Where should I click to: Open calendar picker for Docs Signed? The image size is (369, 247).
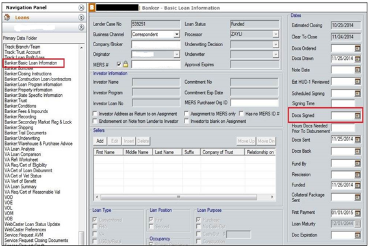pos(357,116)
